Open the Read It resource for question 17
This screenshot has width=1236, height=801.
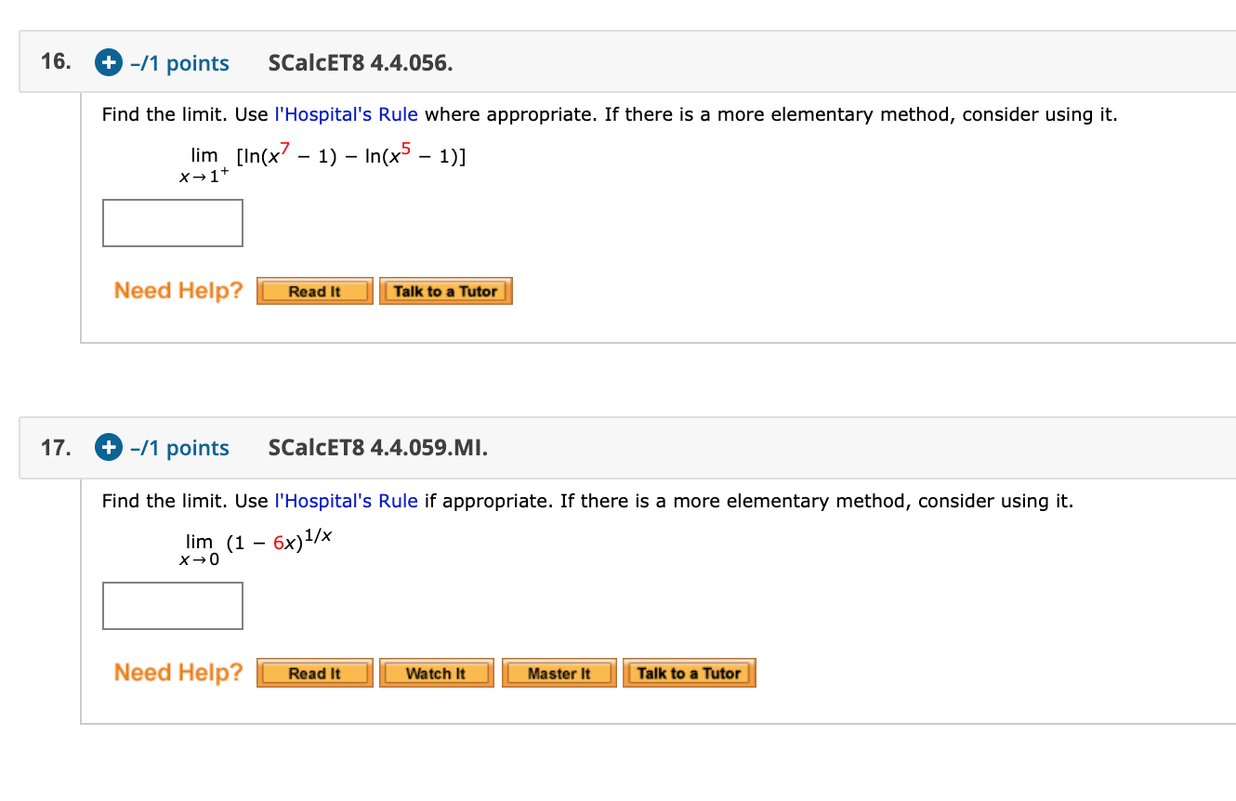pos(314,672)
